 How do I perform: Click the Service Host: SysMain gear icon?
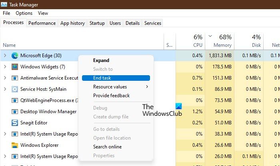coord(15,89)
